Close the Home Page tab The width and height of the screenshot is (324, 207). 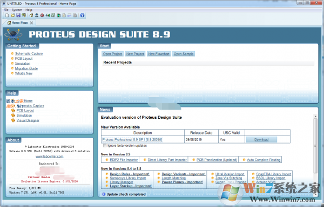tap(31, 23)
